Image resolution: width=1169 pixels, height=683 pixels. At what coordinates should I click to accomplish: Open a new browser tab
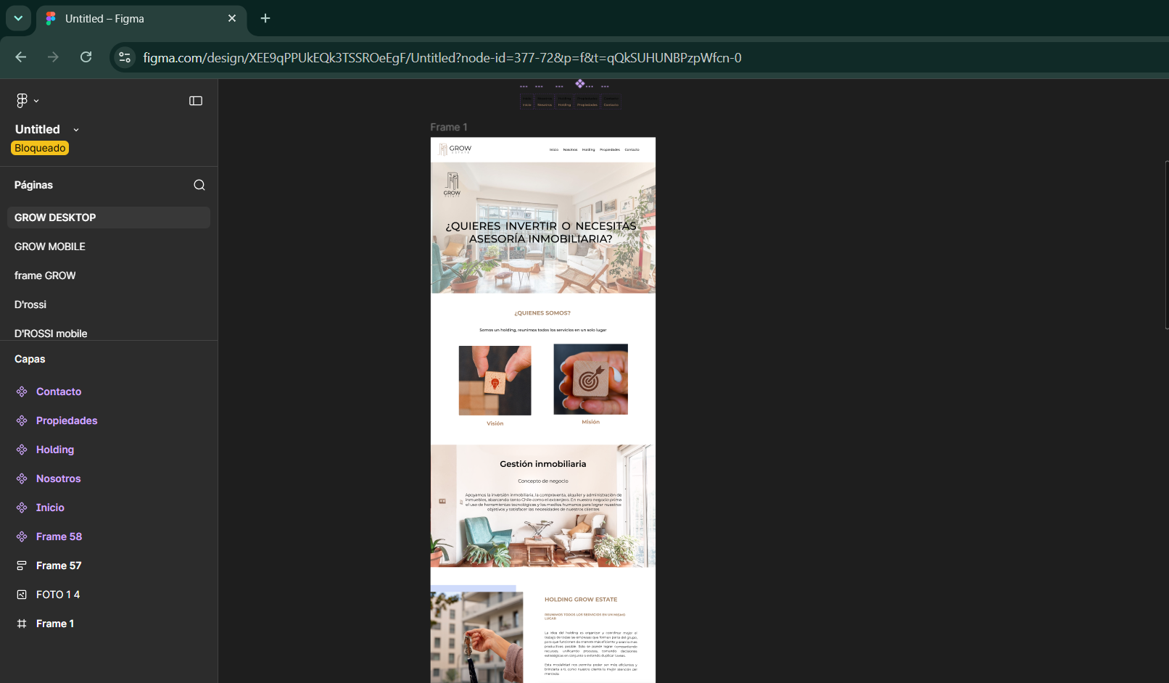tap(265, 18)
